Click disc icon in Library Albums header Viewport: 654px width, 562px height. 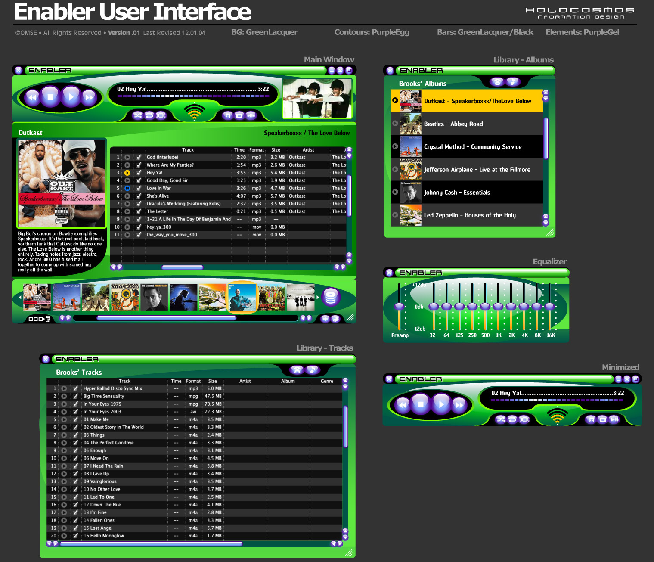(497, 82)
